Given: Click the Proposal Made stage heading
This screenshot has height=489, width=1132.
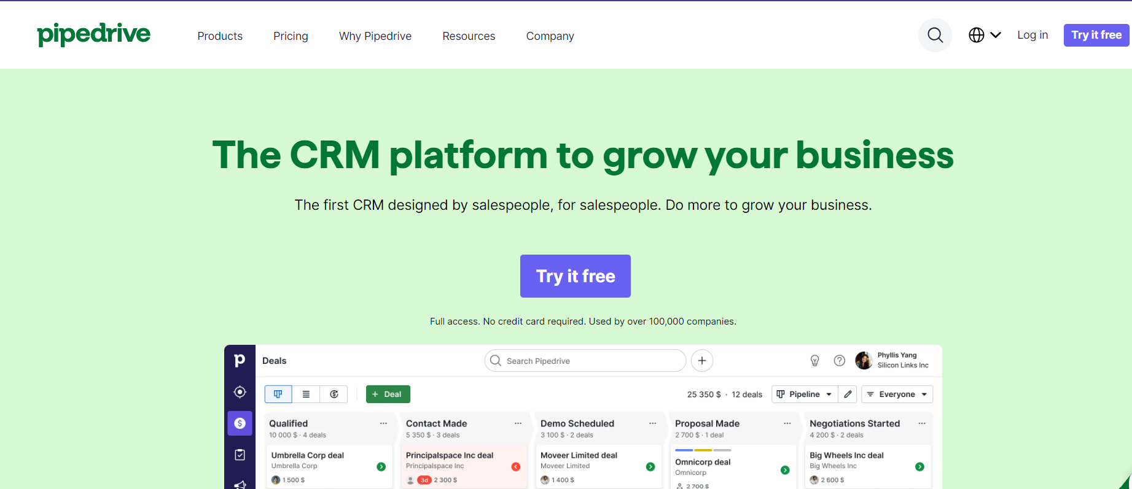Looking at the screenshot, I should coord(707,423).
